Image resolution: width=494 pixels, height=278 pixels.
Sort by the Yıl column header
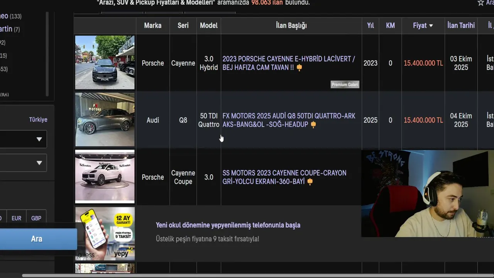click(370, 25)
